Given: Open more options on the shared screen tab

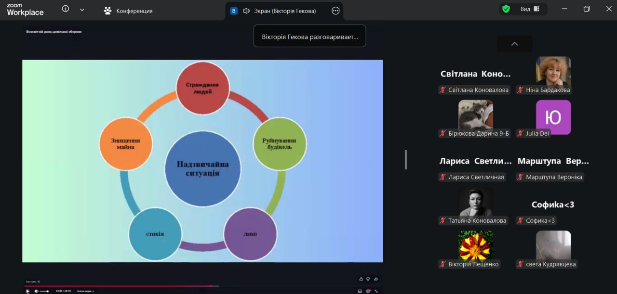Looking at the screenshot, I should point(336,11).
